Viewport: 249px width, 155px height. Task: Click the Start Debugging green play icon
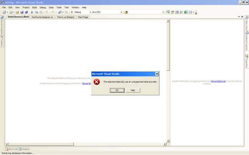(72, 12)
